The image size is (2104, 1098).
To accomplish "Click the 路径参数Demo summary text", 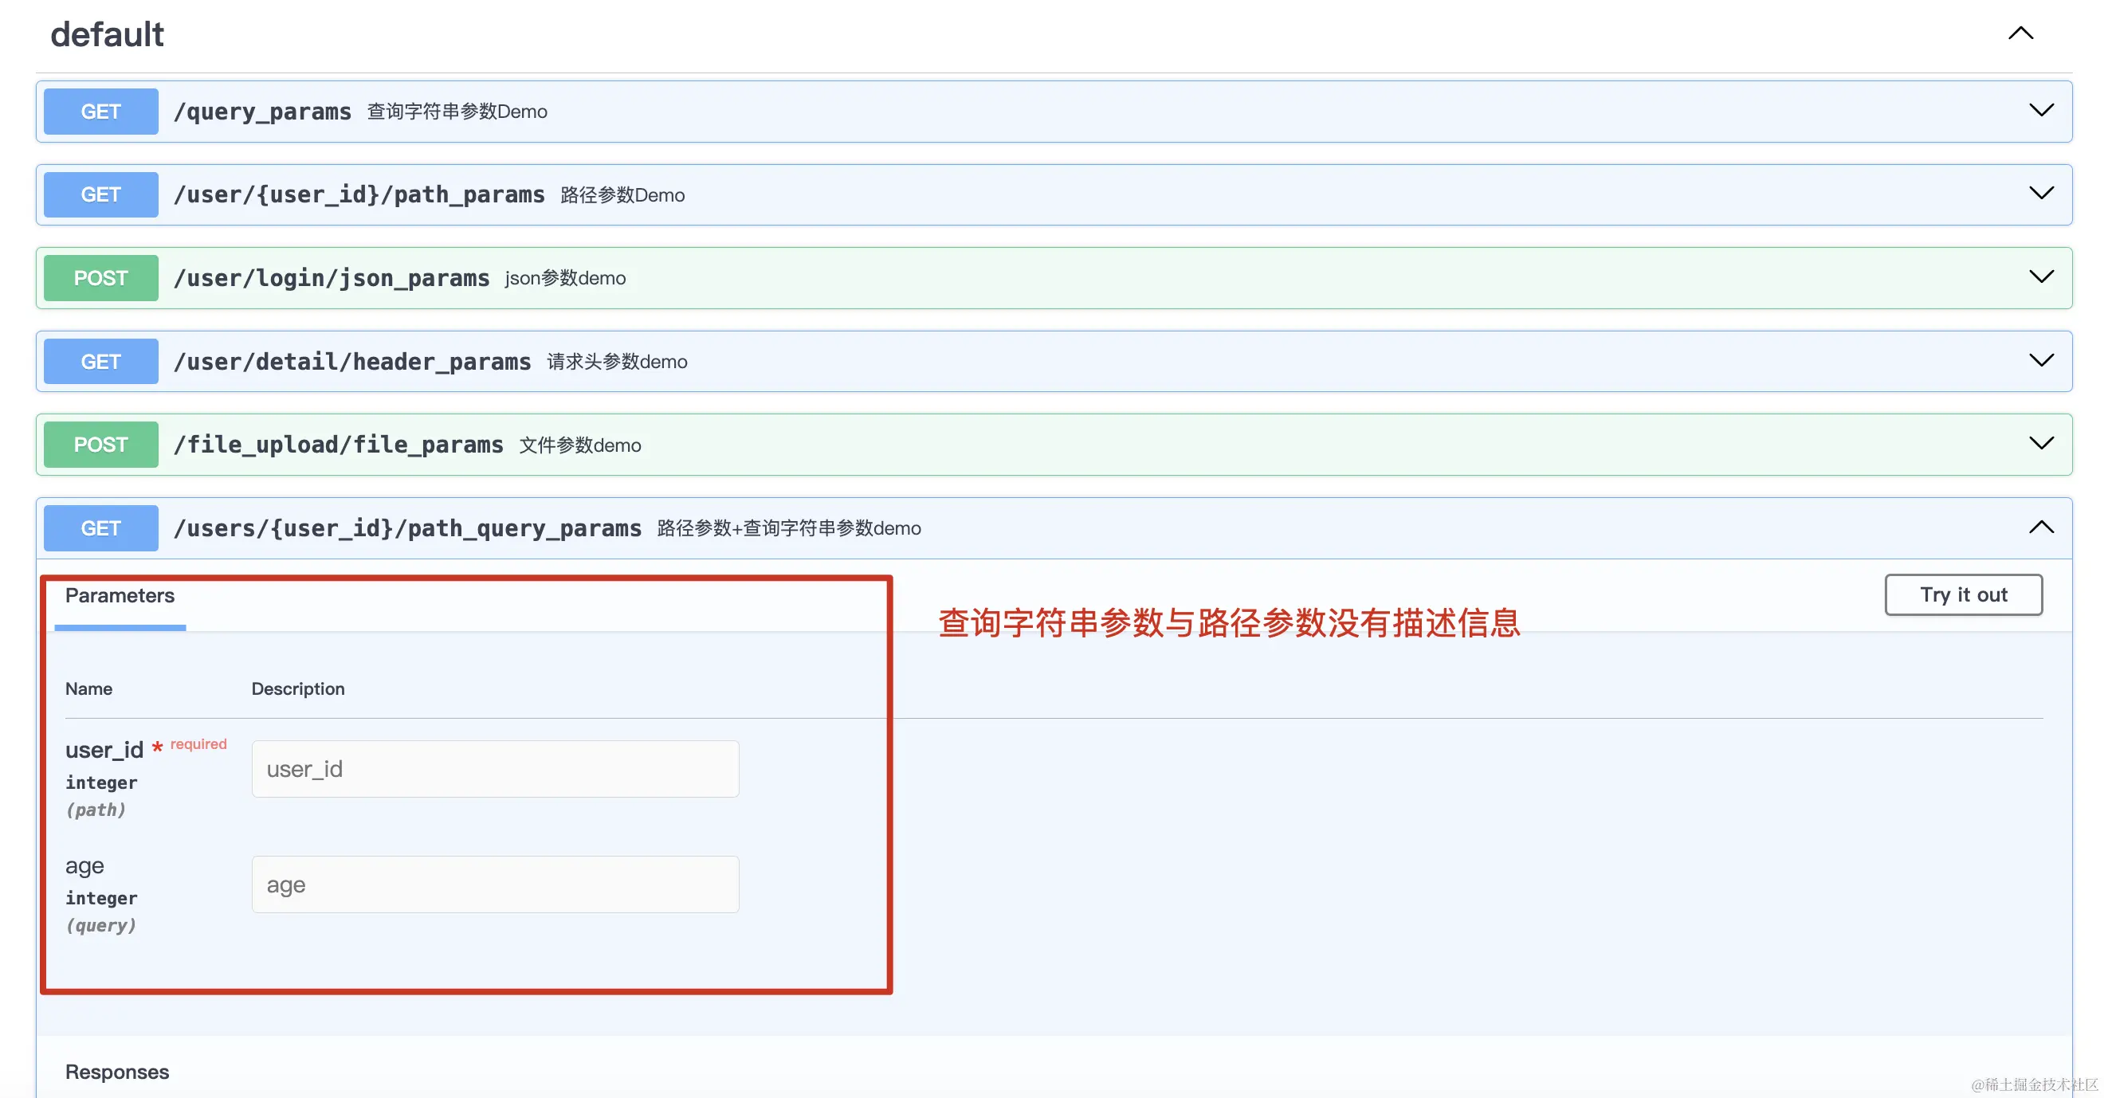I will tap(622, 195).
